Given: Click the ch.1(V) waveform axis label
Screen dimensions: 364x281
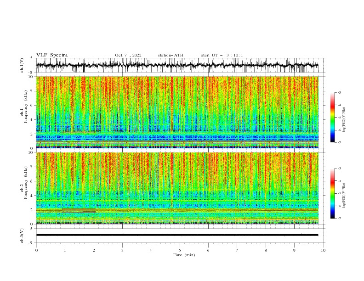Looking at the screenshot, I should pos(22,65).
